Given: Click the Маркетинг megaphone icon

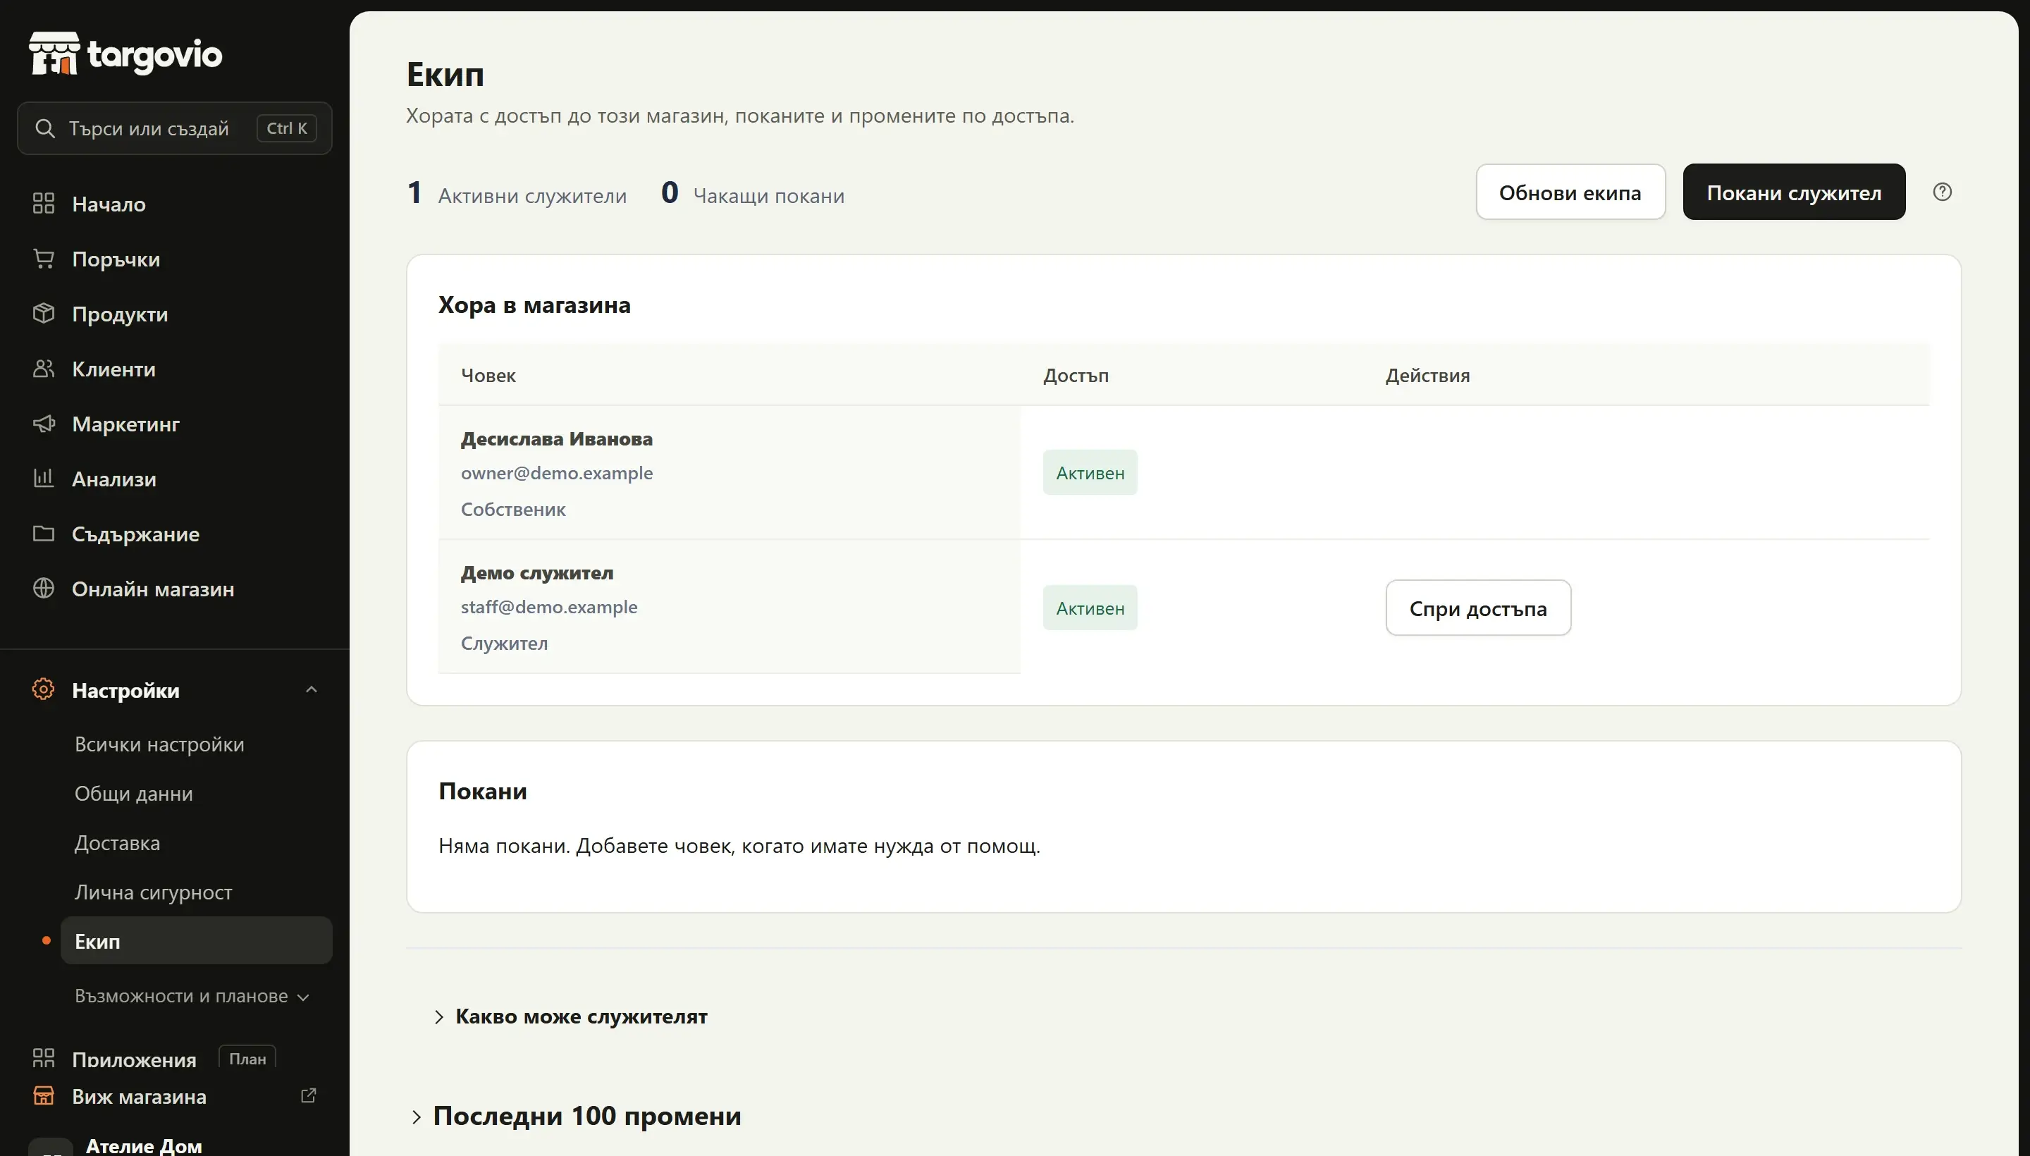Looking at the screenshot, I should [x=44, y=423].
